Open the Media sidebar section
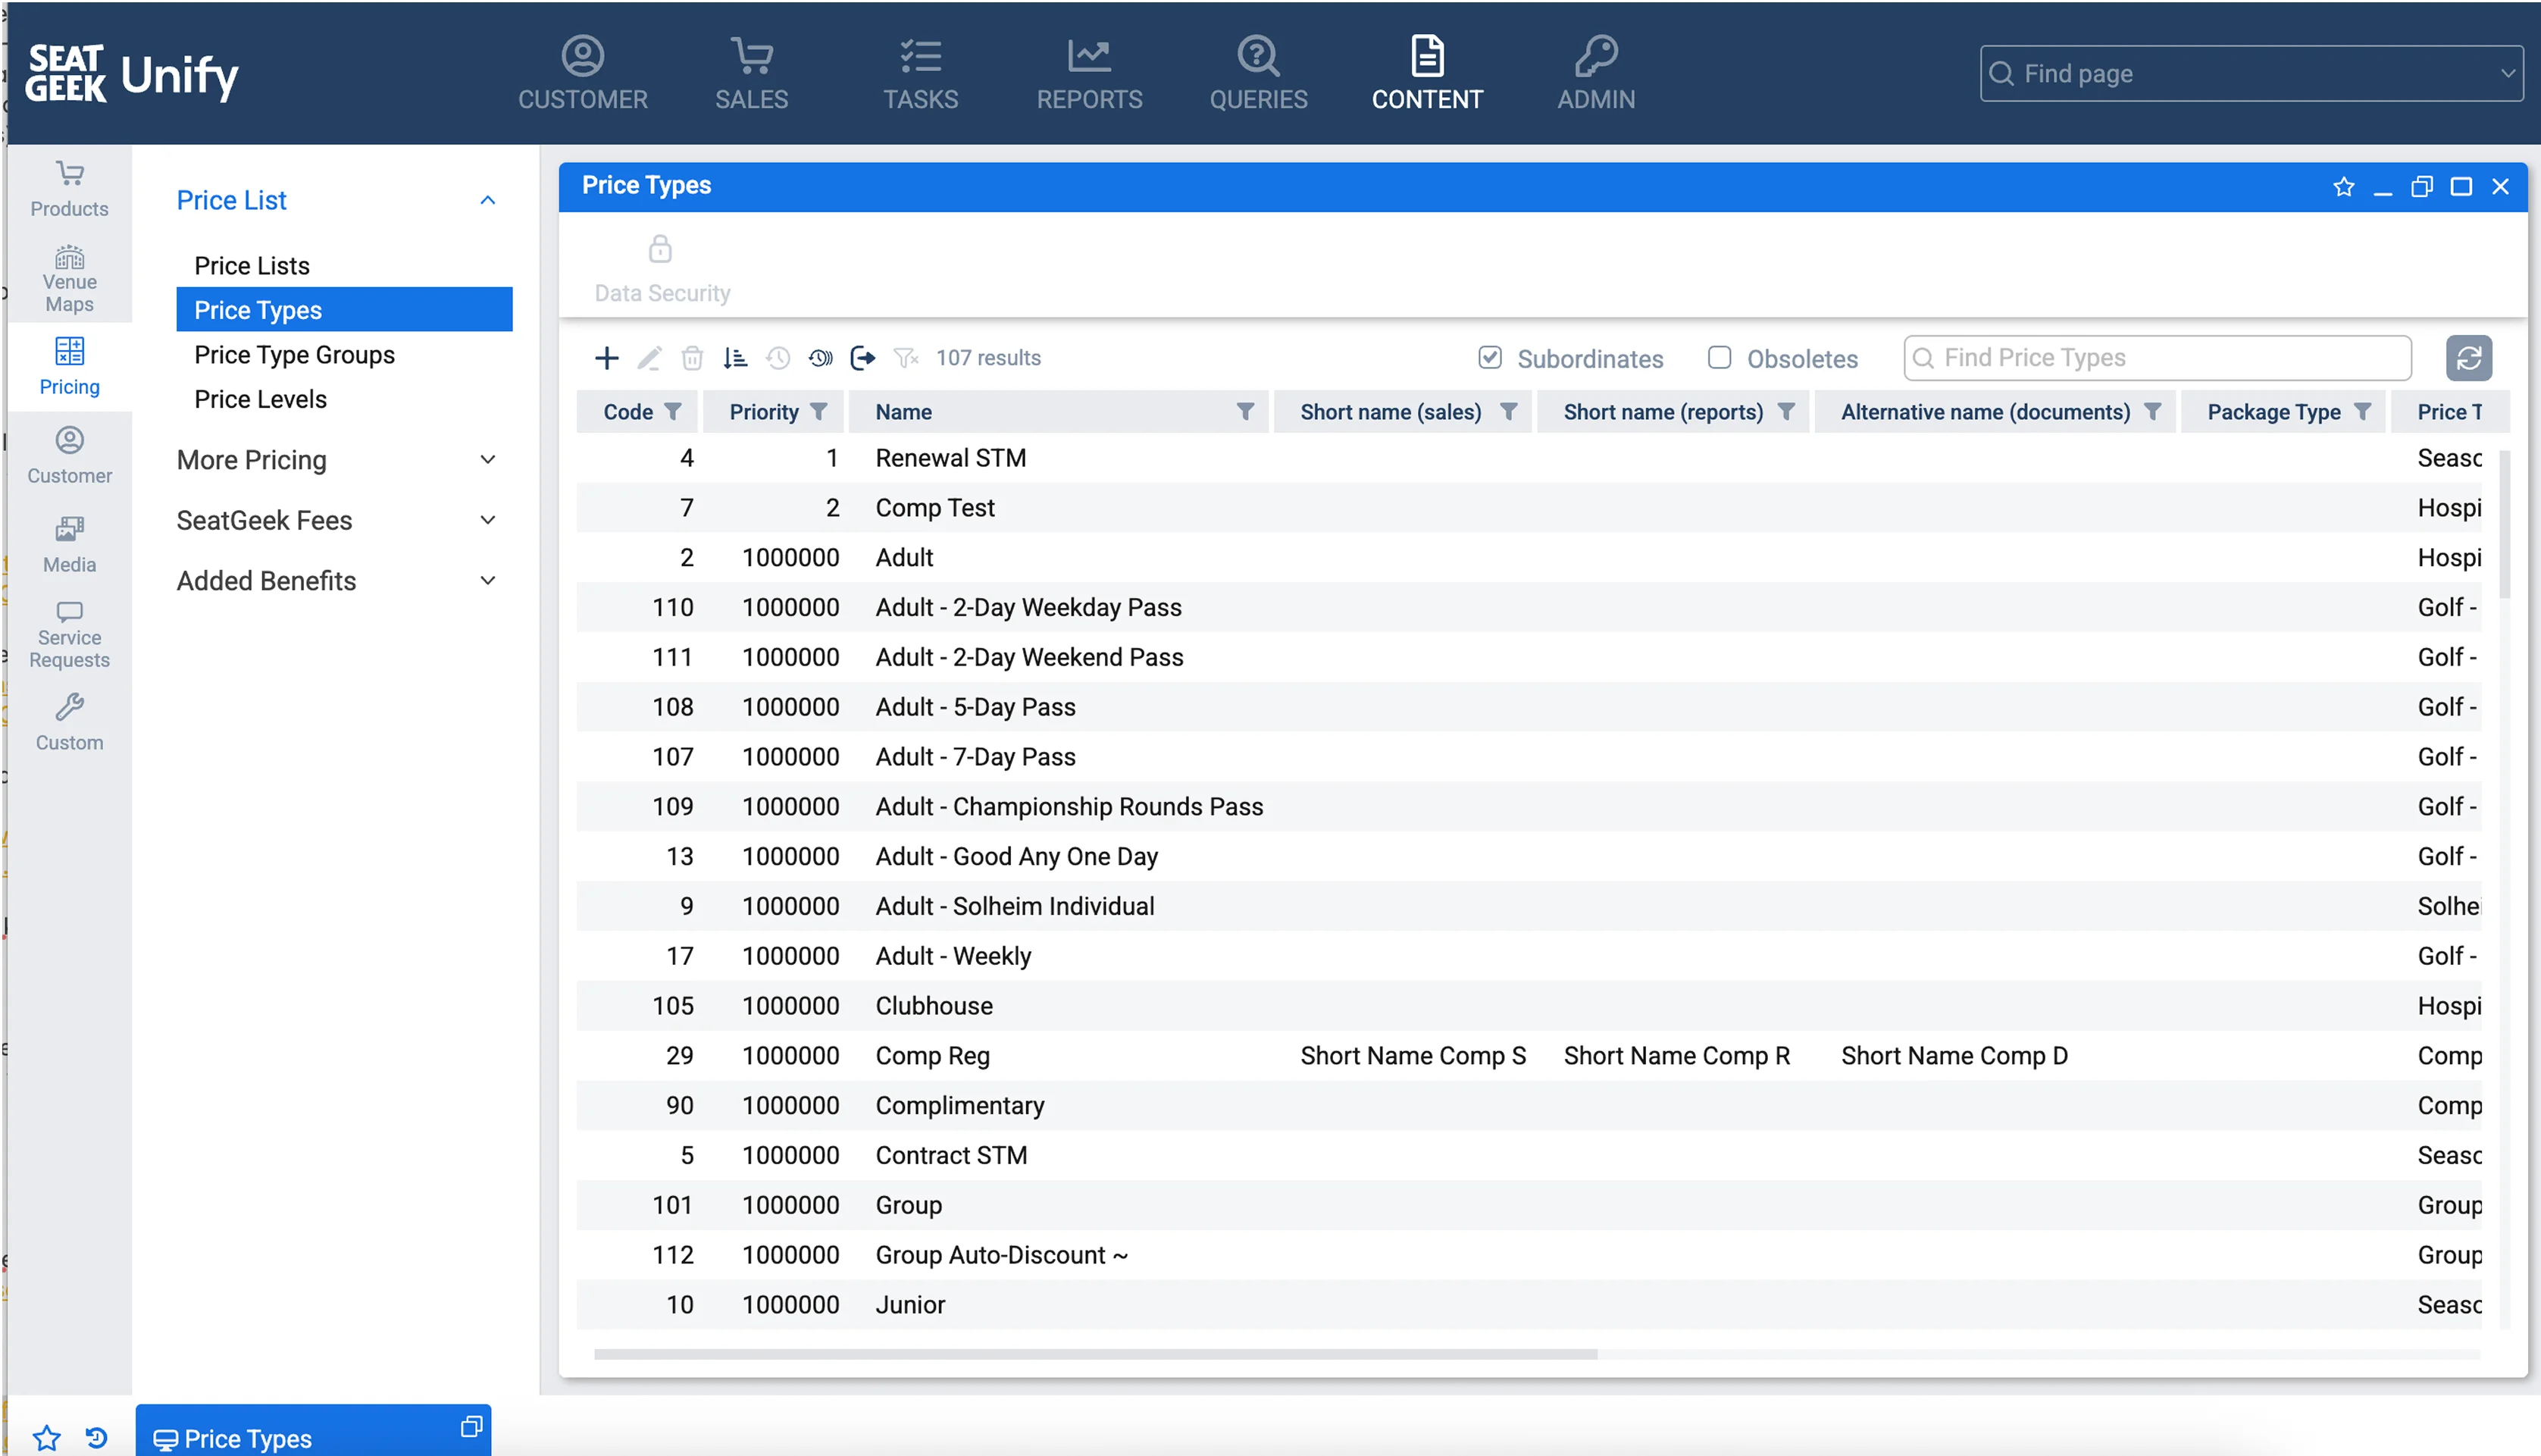The image size is (2541, 1456). (69, 544)
